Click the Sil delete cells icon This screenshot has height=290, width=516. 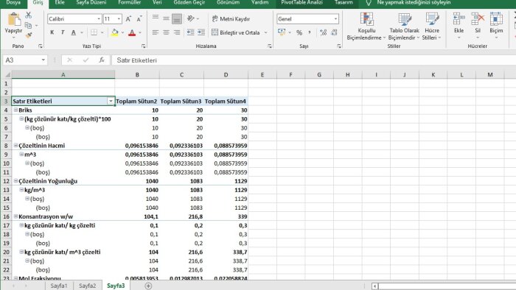point(478,18)
